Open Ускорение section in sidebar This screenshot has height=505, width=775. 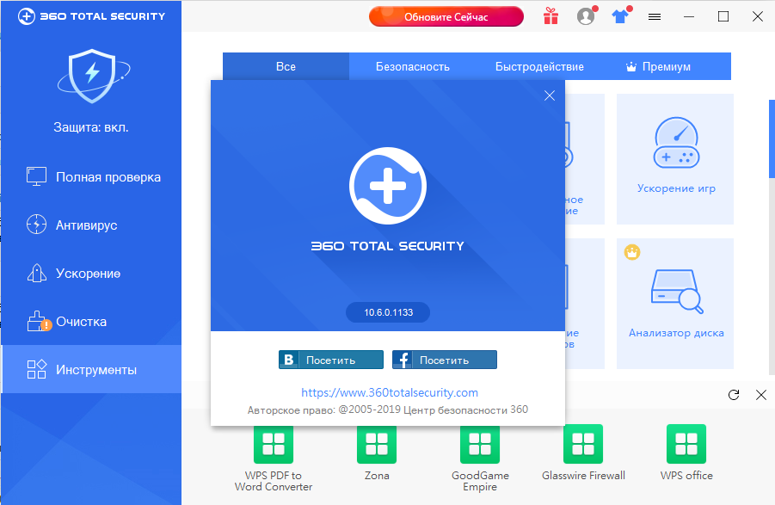tap(91, 274)
